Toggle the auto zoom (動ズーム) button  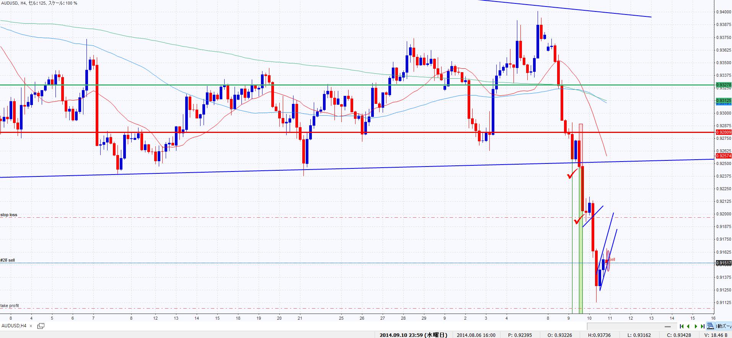point(722,326)
